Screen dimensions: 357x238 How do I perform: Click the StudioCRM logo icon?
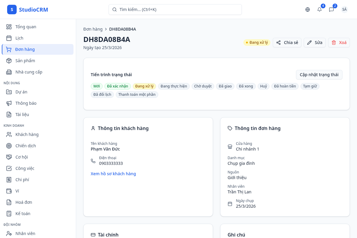coord(12,10)
